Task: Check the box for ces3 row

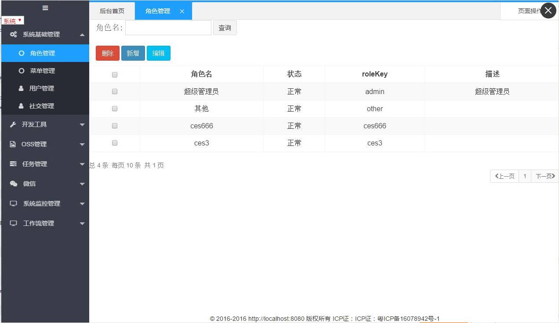Action: tap(115, 143)
